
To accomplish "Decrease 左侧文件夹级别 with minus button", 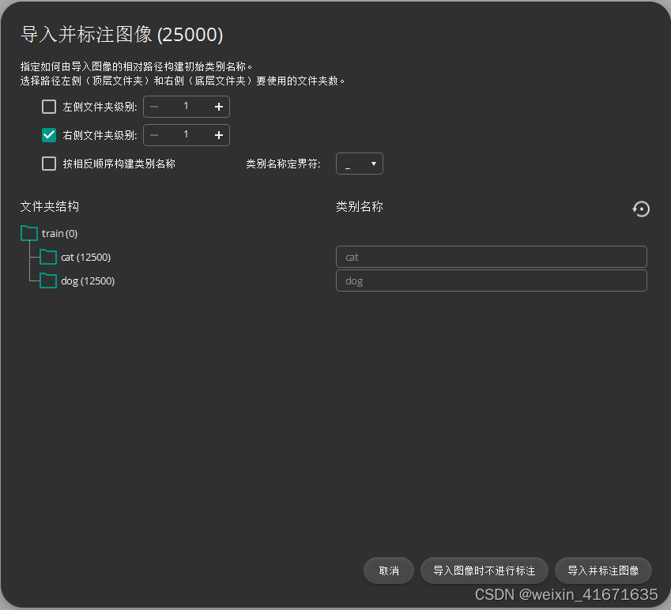I will click(154, 107).
